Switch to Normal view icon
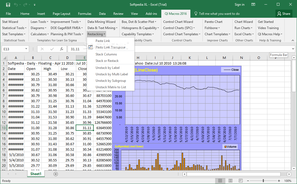Image resolution: width=297 pixels, height=184 pixels. click(220, 181)
